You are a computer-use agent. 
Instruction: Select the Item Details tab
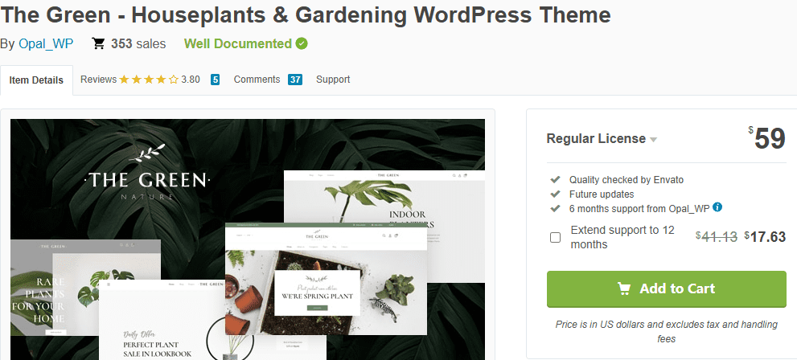tap(36, 80)
